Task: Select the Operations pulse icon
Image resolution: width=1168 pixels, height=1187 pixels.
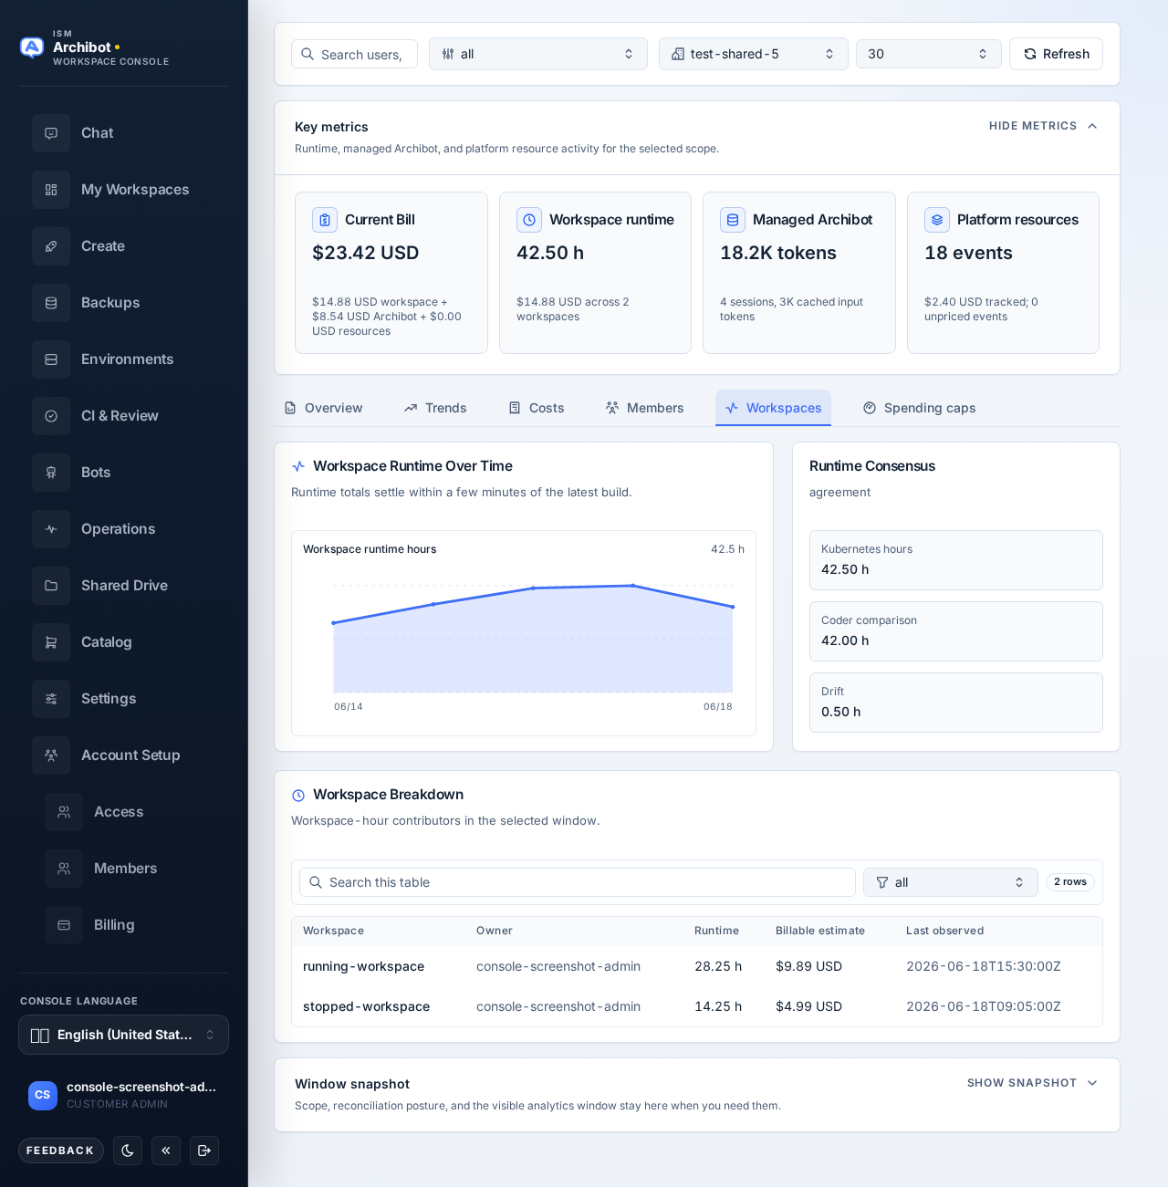Action: pyautogui.click(x=51, y=529)
